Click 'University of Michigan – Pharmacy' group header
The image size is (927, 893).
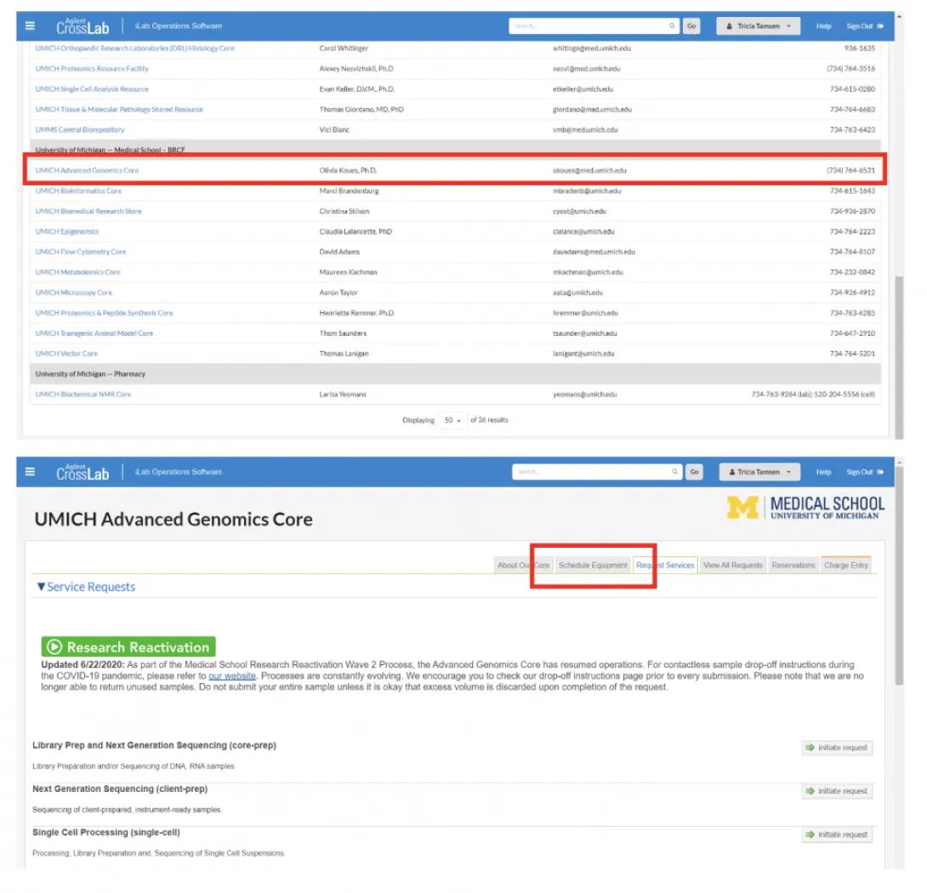pyautogui.click(x=455, y=374)
